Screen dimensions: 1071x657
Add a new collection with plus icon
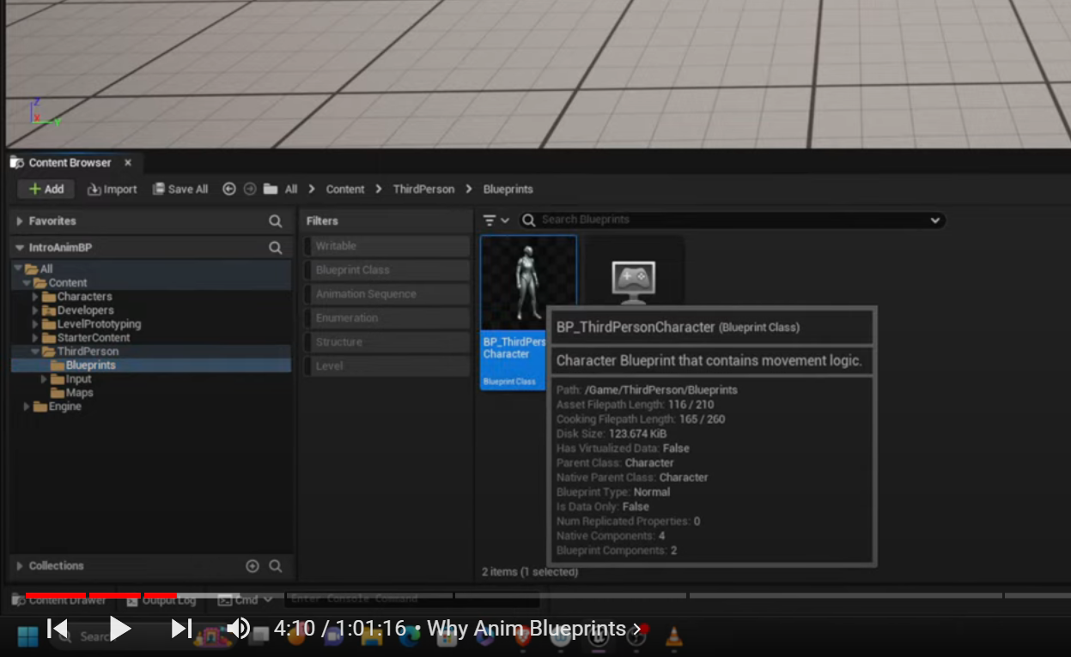pos(253,566)
